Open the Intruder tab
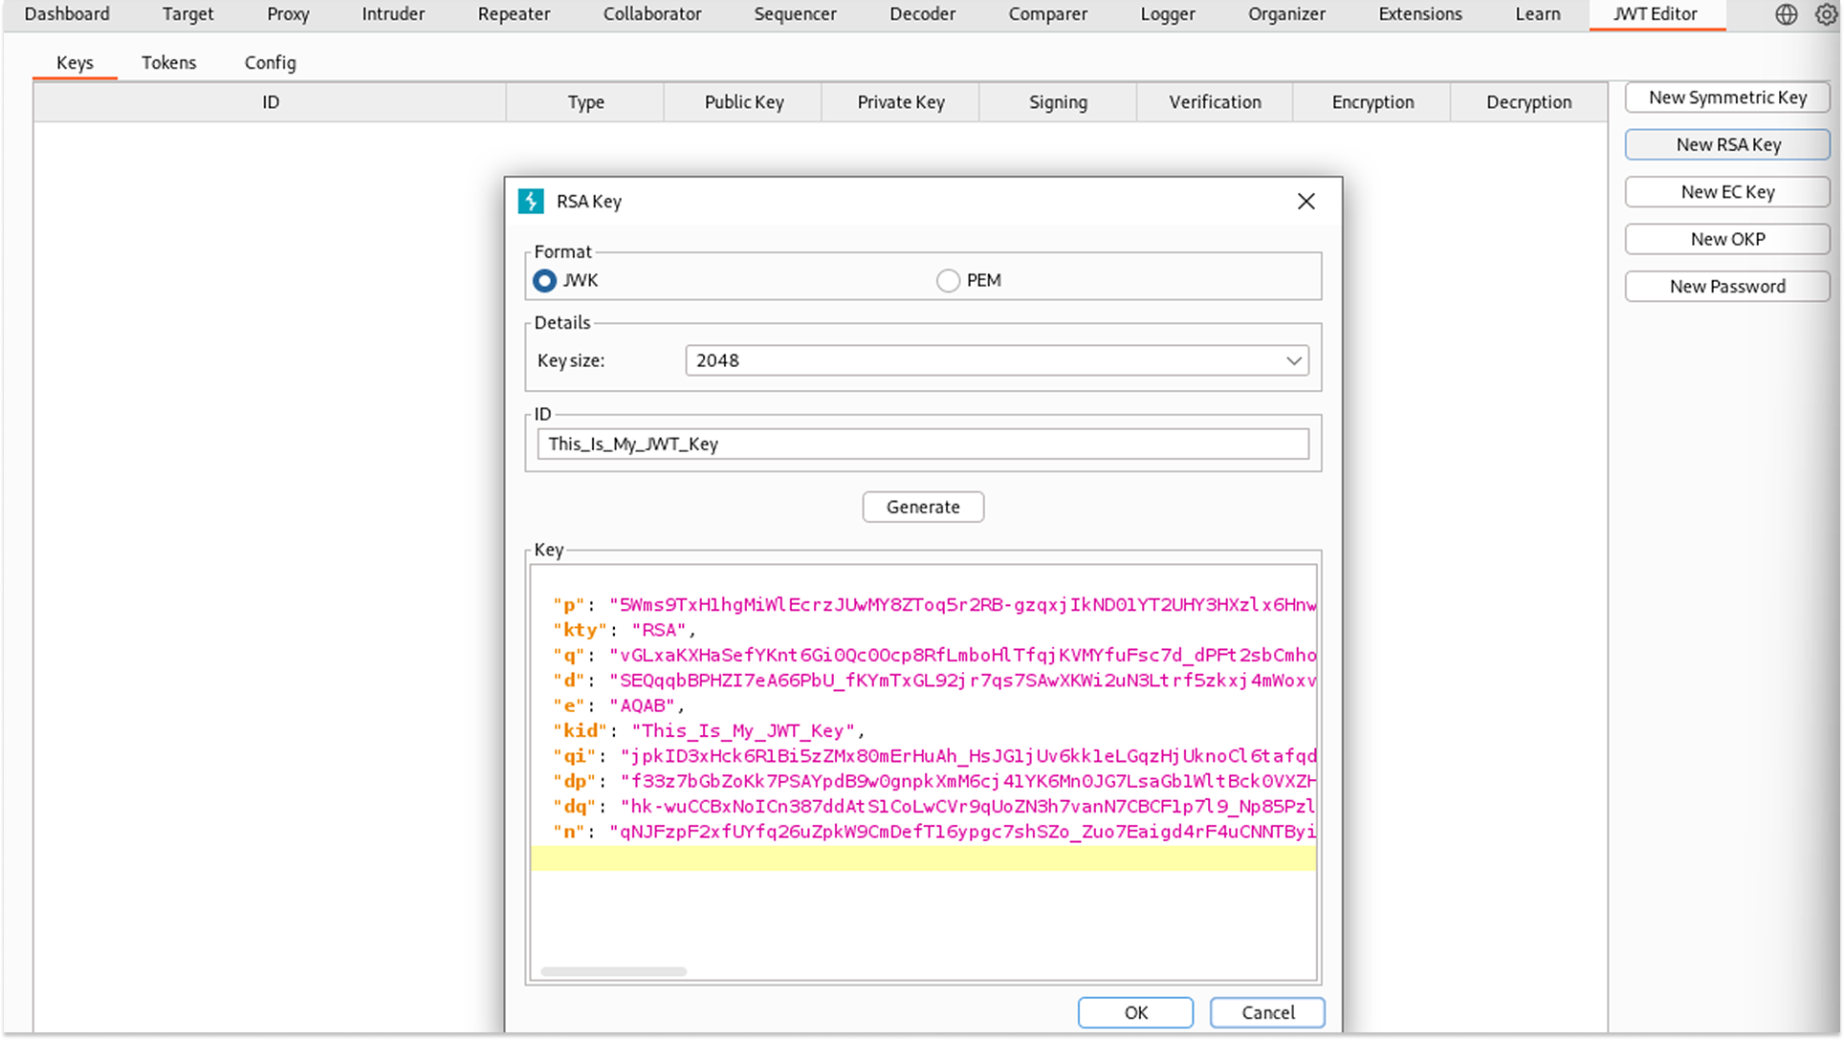 (x=392, y=14)
